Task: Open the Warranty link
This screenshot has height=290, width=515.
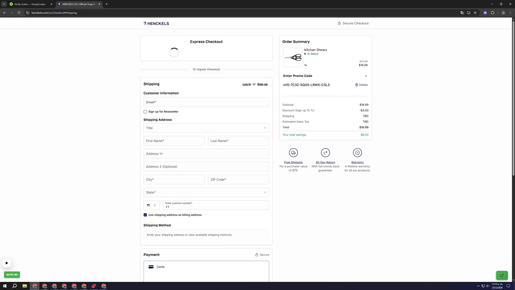Action: [357, 162]
